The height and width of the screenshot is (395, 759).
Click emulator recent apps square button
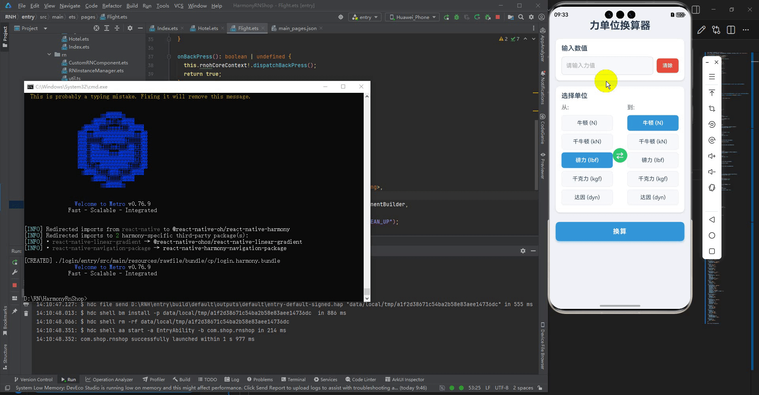tap(712, 251)
